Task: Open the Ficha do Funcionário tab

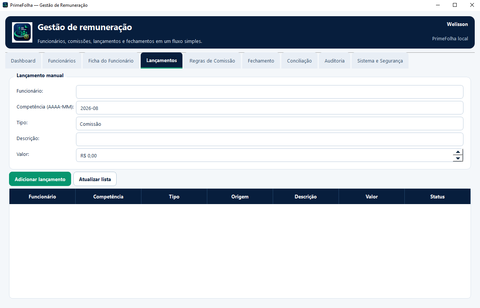Action: point(111,61)
